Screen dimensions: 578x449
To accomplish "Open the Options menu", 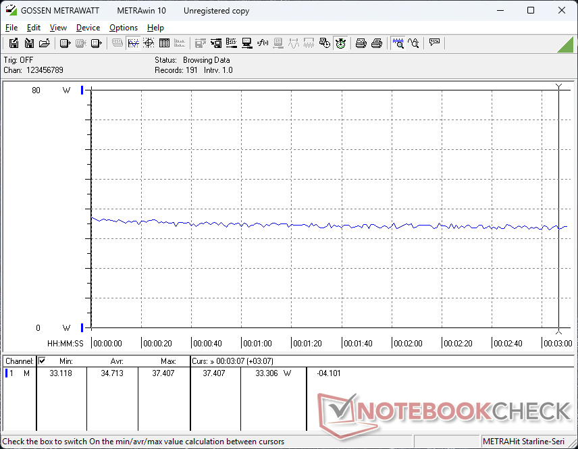I will point(124,28).
